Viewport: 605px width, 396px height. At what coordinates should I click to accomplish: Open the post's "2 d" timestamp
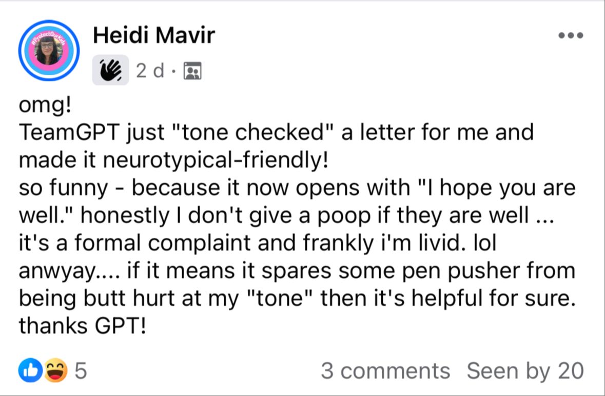point(150,71)
